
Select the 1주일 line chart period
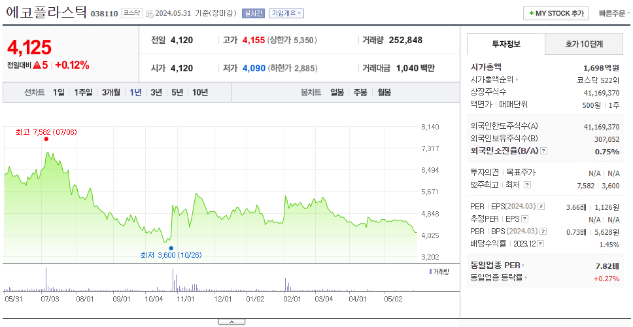(x=83, y=92)
